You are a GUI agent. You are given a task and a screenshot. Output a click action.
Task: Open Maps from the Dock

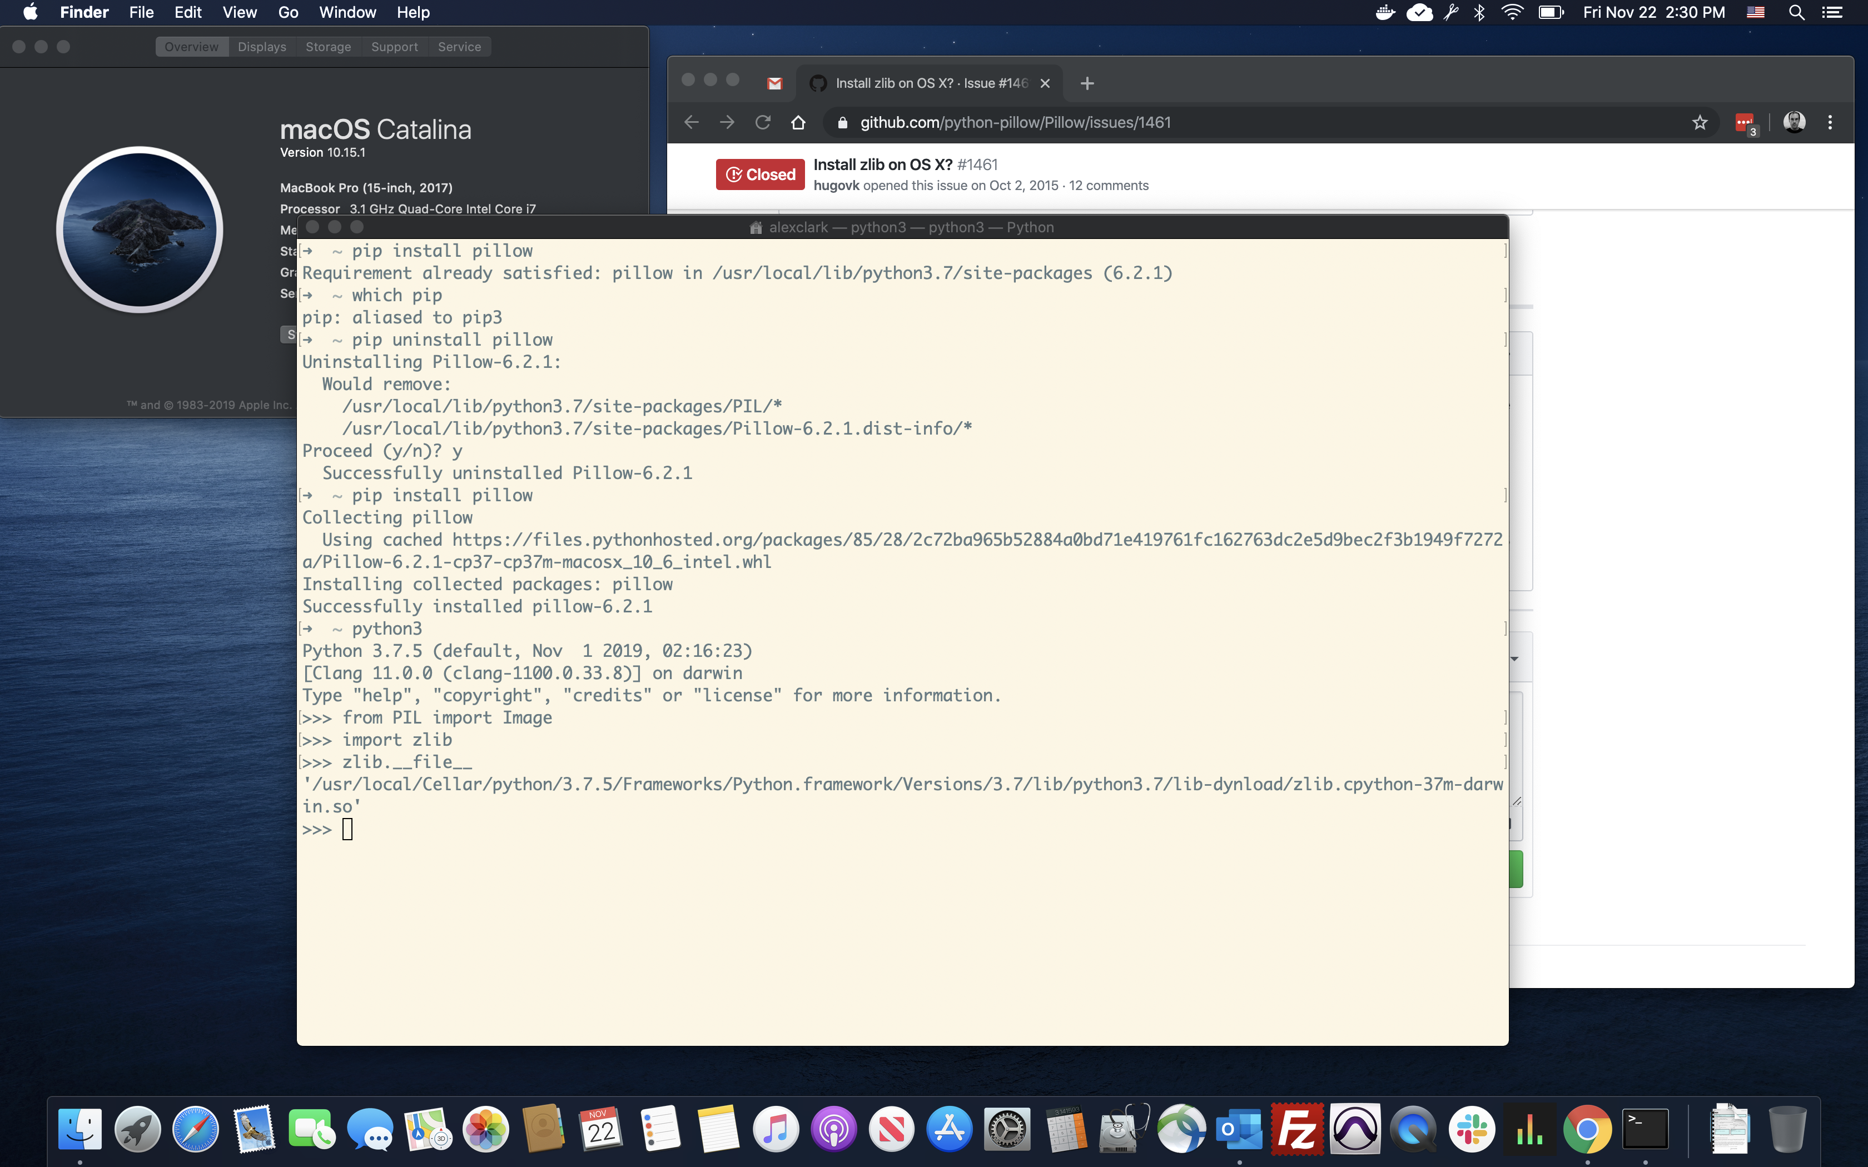428,1129
